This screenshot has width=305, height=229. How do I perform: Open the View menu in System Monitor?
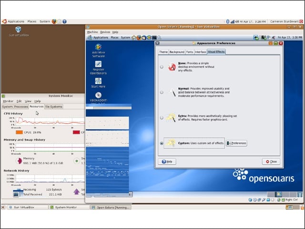tap(28, 101)
